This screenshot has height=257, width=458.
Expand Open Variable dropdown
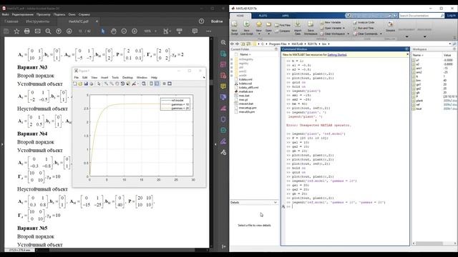pyautogui.click(x=343, y=29)
